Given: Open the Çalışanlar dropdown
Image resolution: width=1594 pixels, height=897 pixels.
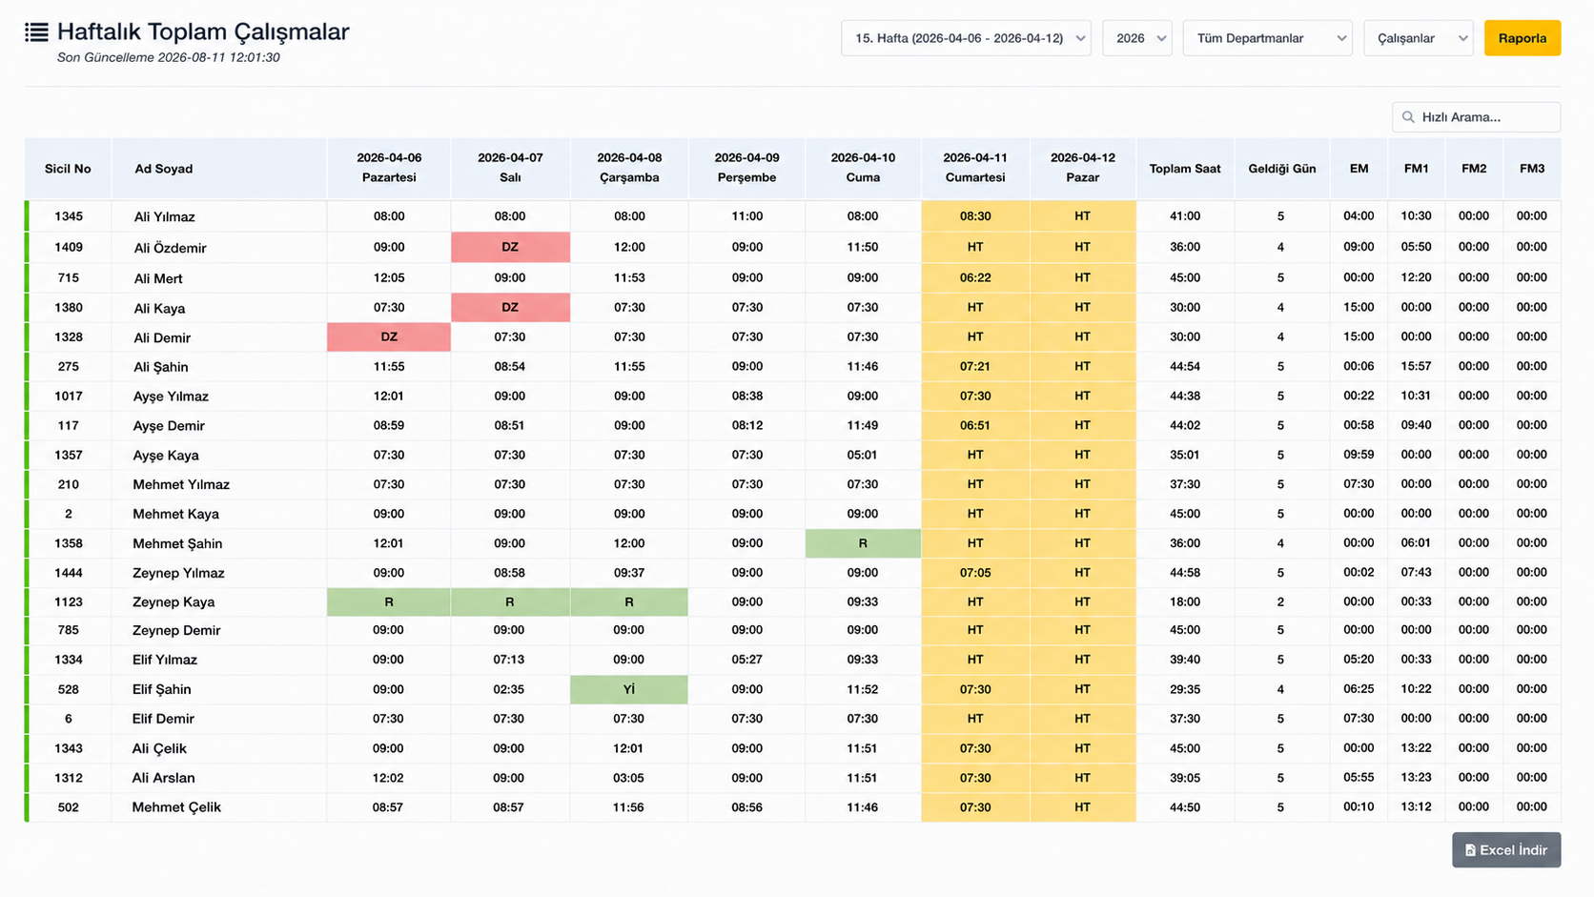Looking at the screenshot, I should [x=1419, y=38].
